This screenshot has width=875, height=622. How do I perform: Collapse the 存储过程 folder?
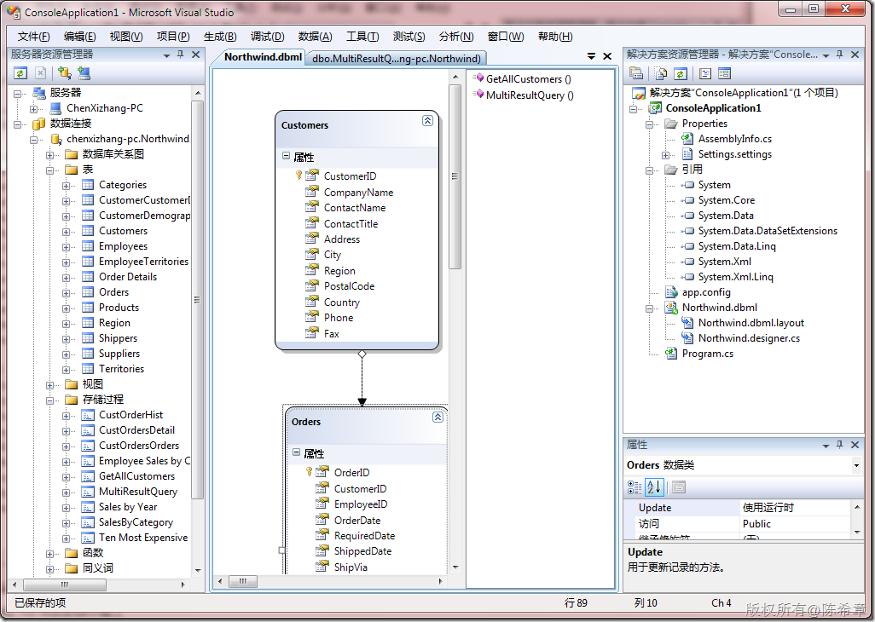(x=49, y=400)
